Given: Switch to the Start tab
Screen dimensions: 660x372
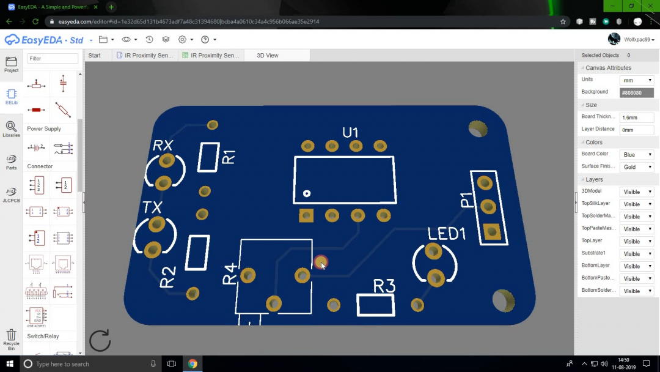Looking at the screenshot, I should (x=95, y=54).
